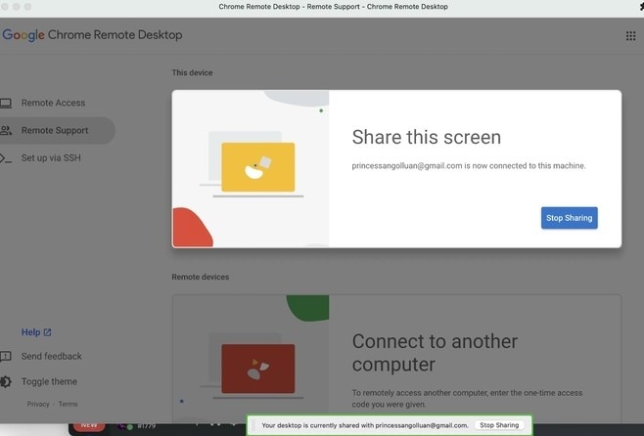Switch to Remote Access section
Screen dimensions: 644x436
point(53,103)
